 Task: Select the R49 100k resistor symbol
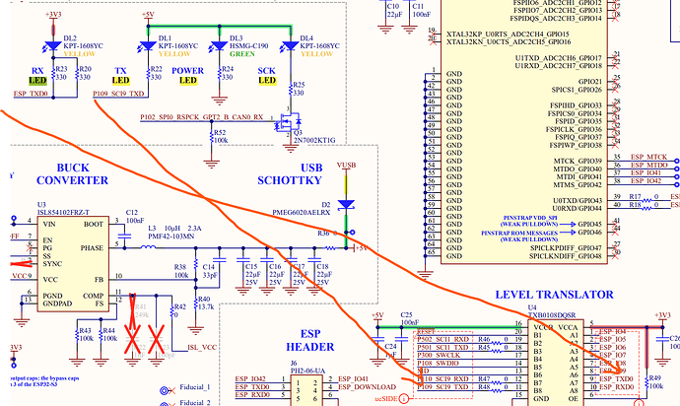pyautogui.click(x=647, y=382)
